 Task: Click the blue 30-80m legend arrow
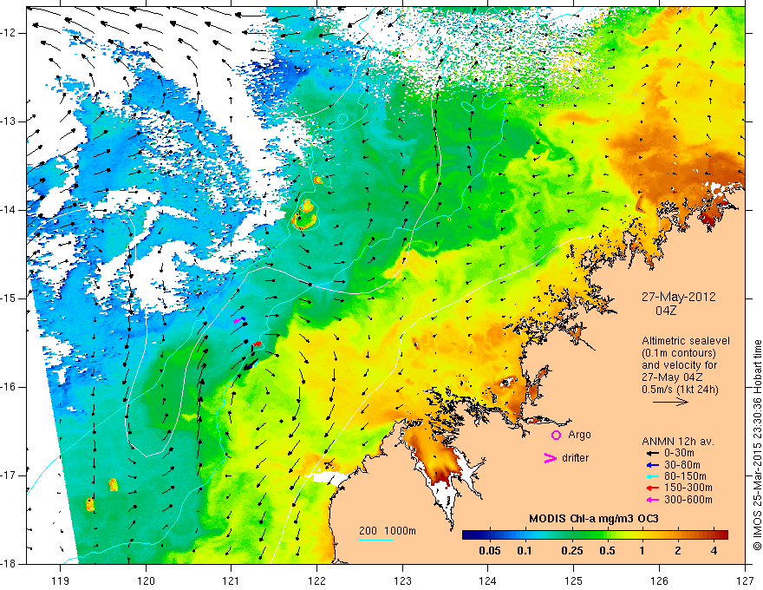(653, 465)
